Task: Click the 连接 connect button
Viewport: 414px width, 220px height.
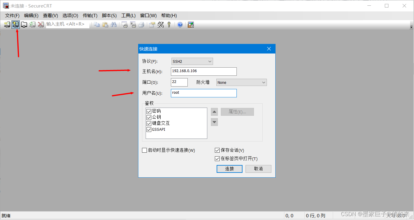Action: [x=230, y=169]
